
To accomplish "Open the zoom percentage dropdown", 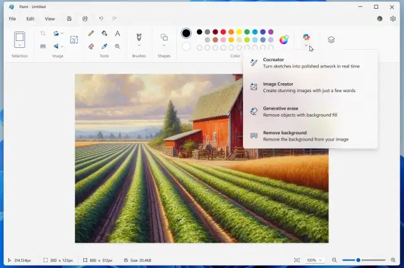I will tap(321, 260).
